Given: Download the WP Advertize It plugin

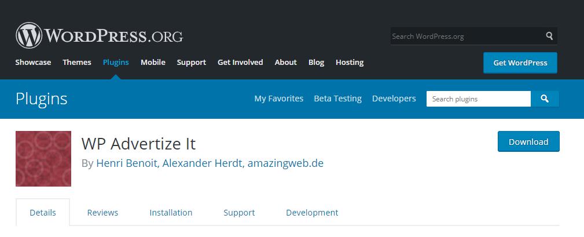Looking at the screenshot, I should [x=528, y=141].
